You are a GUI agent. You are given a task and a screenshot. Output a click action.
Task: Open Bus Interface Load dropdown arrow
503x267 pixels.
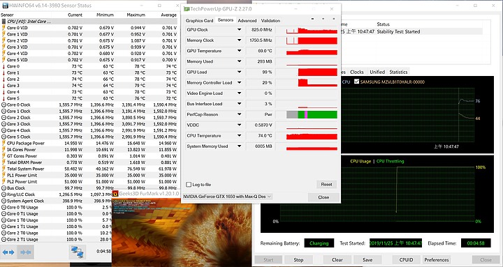239,104
